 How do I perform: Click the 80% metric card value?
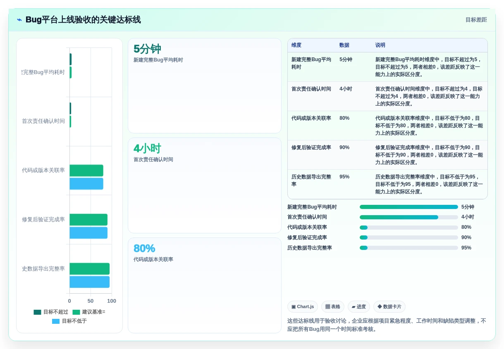(x=144, y=249)
